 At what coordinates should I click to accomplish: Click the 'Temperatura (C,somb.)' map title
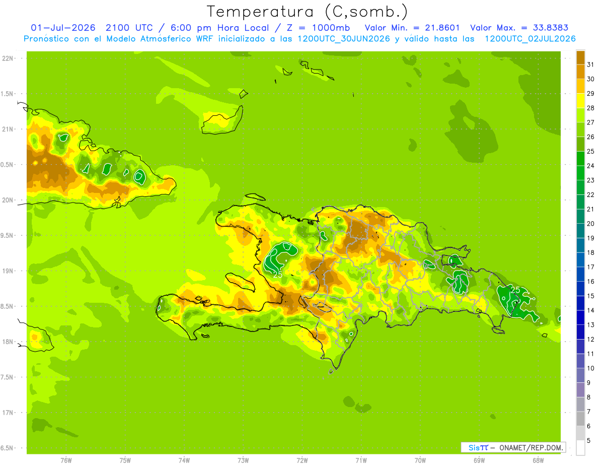(307, 12)
